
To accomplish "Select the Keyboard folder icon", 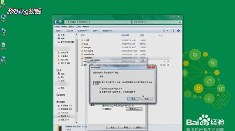I will (x=82, y=51).
